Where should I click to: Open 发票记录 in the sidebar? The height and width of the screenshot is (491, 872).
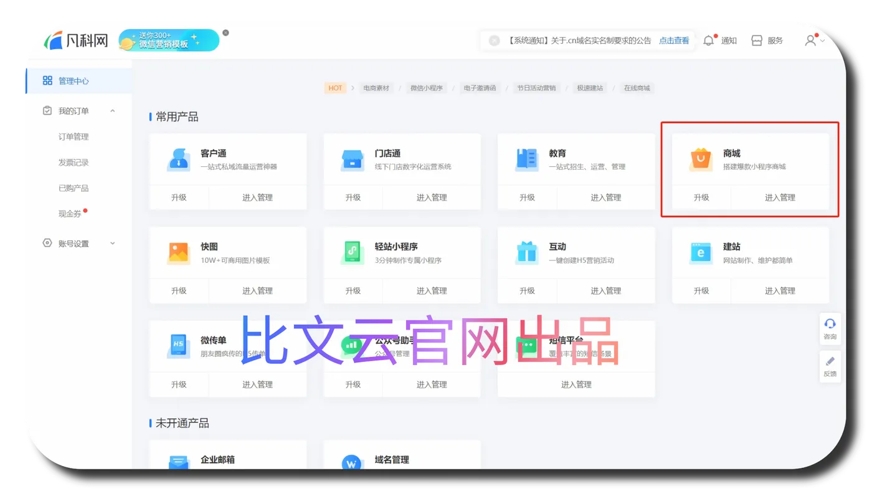point(73,163)
